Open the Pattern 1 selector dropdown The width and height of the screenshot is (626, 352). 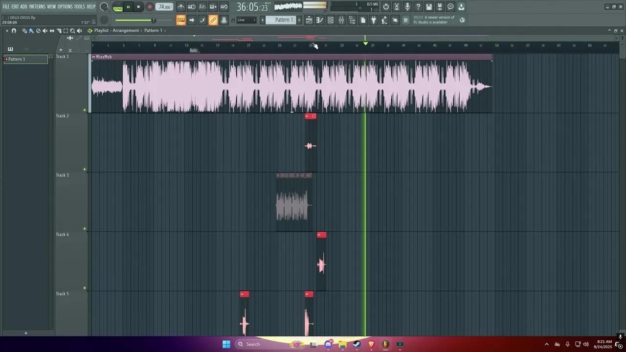[281, 20]
